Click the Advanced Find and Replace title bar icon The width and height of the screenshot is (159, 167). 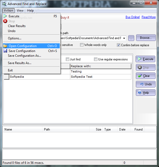(x=4, y=4)
